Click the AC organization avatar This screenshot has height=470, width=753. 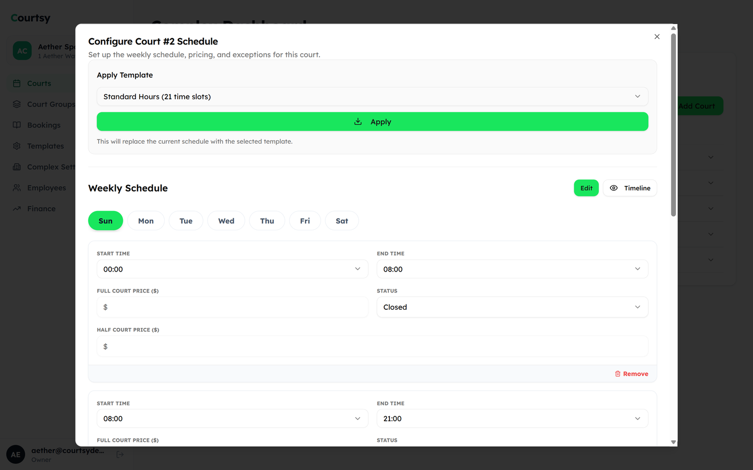click(x=22, y=51)
